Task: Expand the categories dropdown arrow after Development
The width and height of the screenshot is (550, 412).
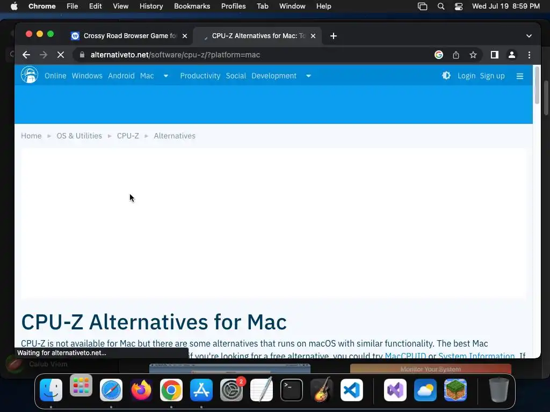Action: (308, 76)
